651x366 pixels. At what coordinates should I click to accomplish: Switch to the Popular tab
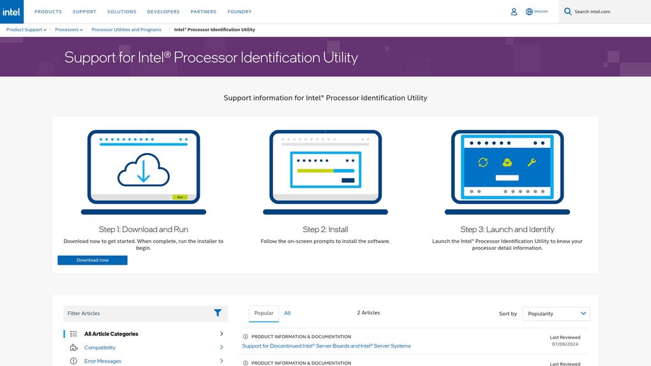tap(264, 313)
